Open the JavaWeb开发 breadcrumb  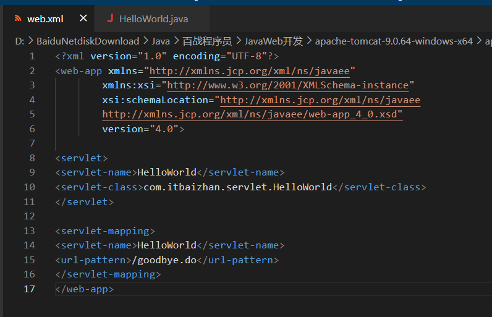pyautogui.click(x=274, y=41)
